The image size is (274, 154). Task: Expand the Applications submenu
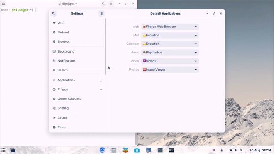click(77, 80)
